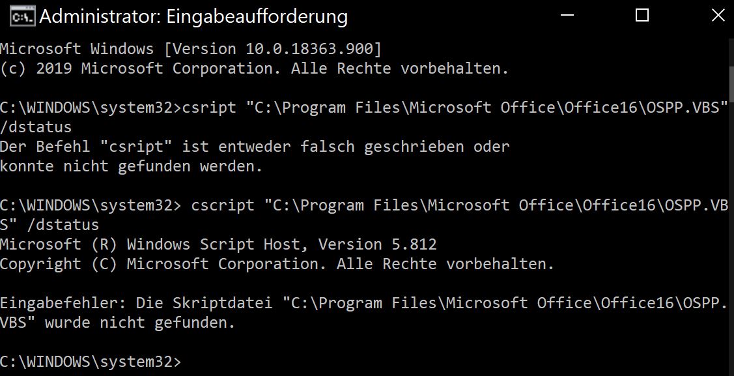This screenshot has width=734, height=376.
Task: Click the last empty C:\WINDOWS\system32> prompt
Action: 91,362
